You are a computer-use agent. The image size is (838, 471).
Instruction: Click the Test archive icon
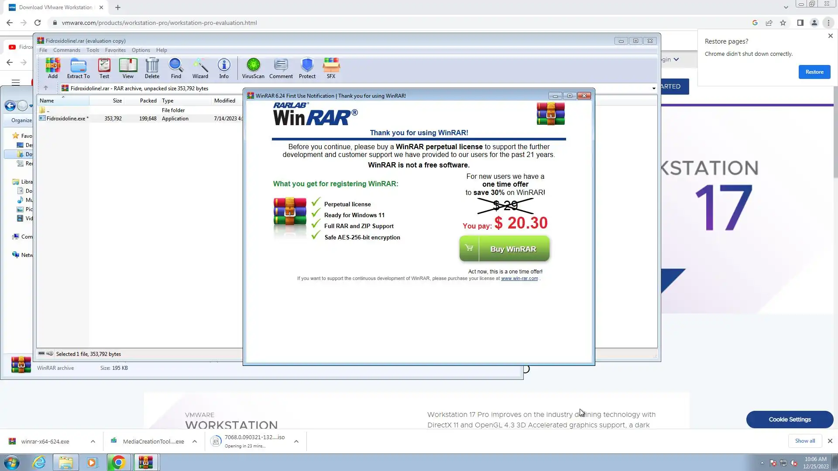[x=104, y=68]
